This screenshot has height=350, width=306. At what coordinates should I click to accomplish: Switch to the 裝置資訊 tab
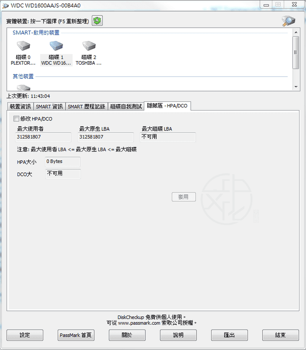coord(20,106)
